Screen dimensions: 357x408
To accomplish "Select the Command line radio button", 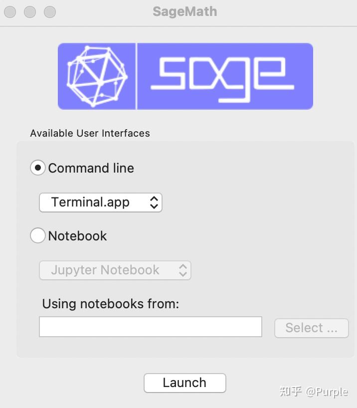I will click(37, 168).
